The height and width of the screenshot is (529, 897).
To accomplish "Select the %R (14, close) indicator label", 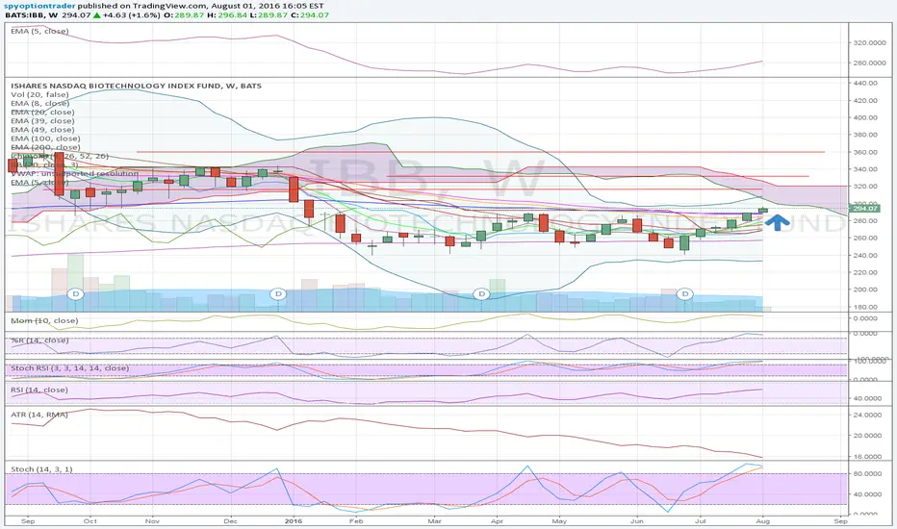I will point(39,340).
